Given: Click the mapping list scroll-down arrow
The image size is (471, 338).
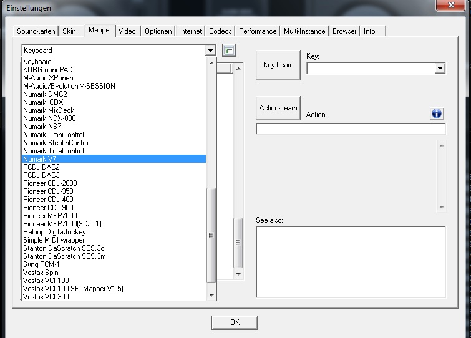Looking at the screenshot, I should (x=238, y=274).
